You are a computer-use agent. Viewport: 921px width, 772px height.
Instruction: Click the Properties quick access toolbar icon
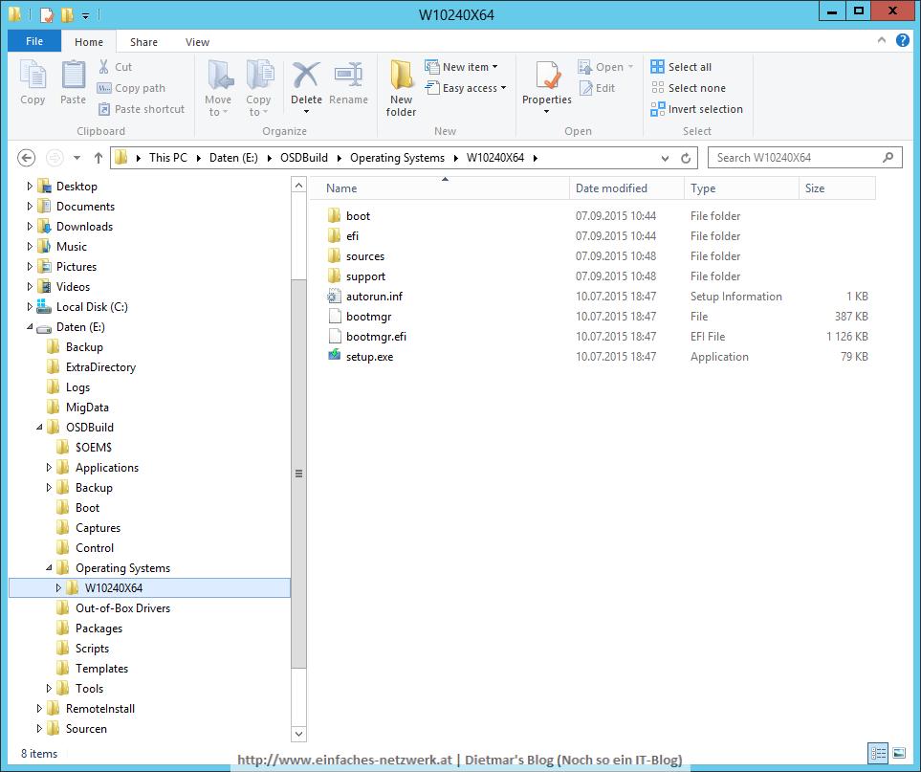(x=47, y=14)
